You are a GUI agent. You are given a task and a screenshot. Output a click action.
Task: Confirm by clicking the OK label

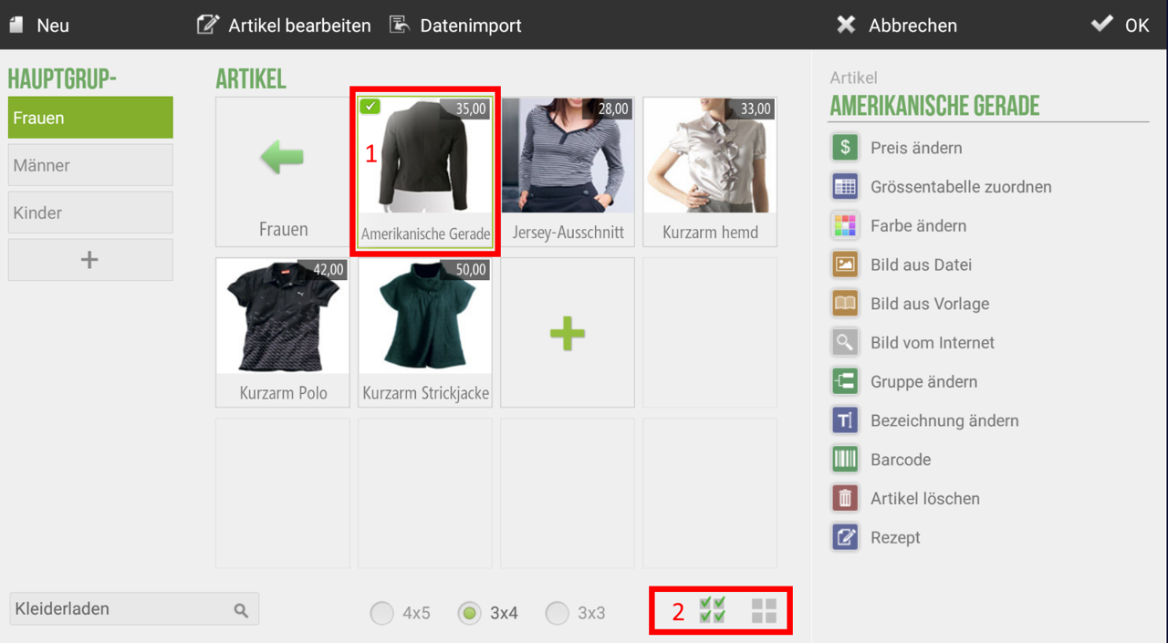1137,26
